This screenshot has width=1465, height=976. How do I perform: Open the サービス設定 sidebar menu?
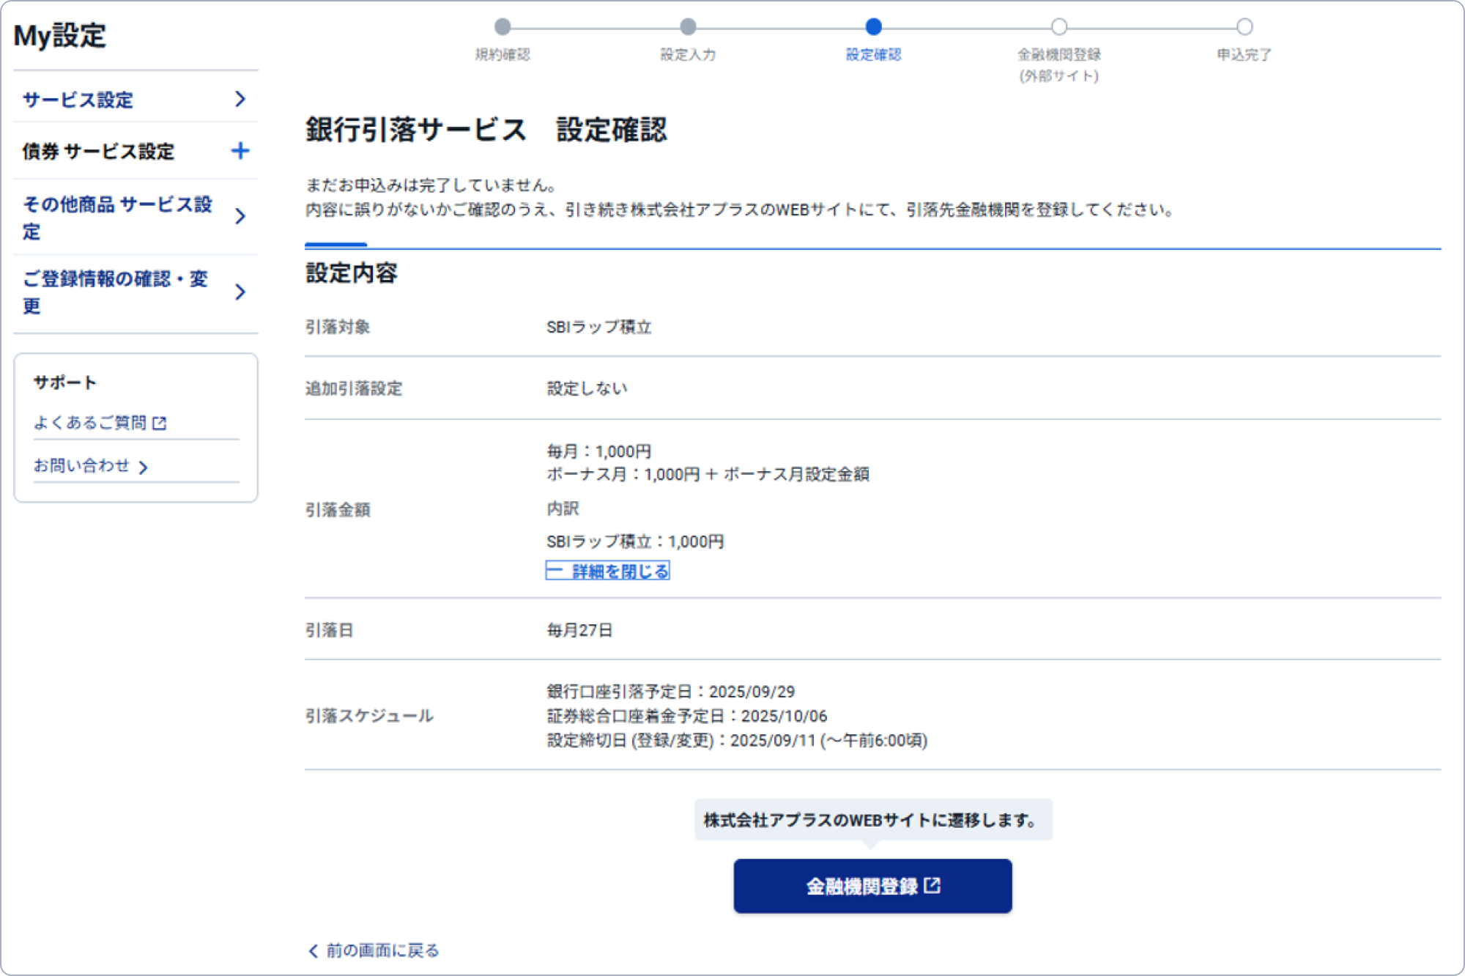pos(78,100)
